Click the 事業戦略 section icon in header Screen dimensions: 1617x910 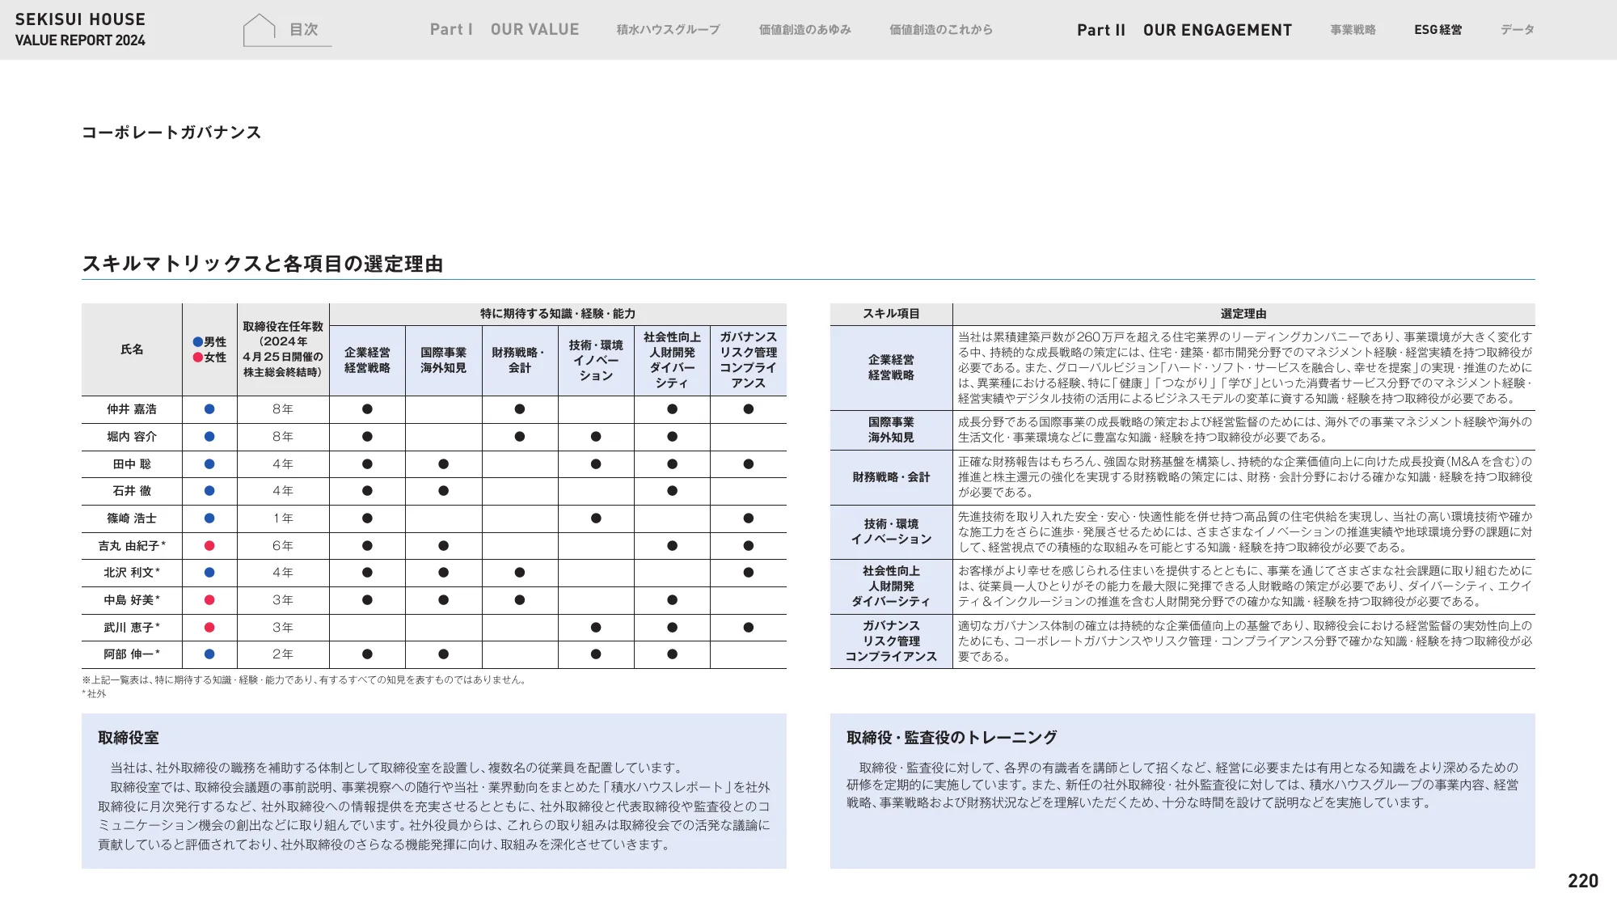coord(1353,29)
